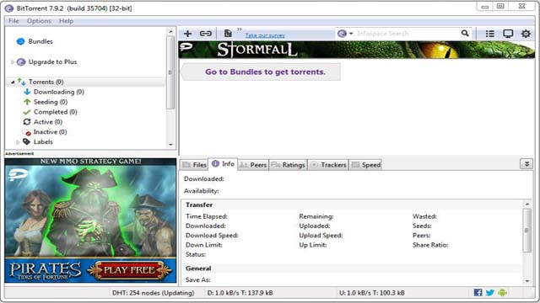Click info pane scrollbar up arrow

(x=527, y=204)
